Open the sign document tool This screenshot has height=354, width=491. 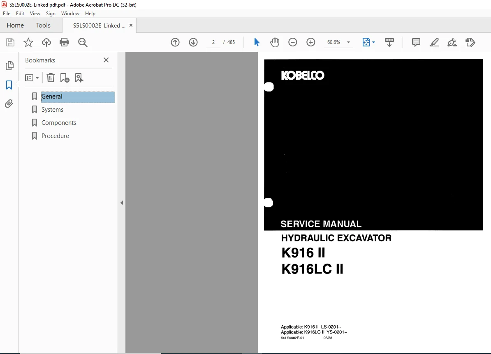452,42
